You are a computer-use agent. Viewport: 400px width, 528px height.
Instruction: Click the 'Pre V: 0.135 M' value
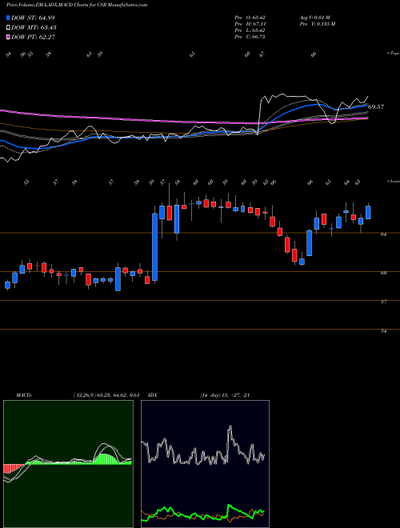click(x=317, y=24)
